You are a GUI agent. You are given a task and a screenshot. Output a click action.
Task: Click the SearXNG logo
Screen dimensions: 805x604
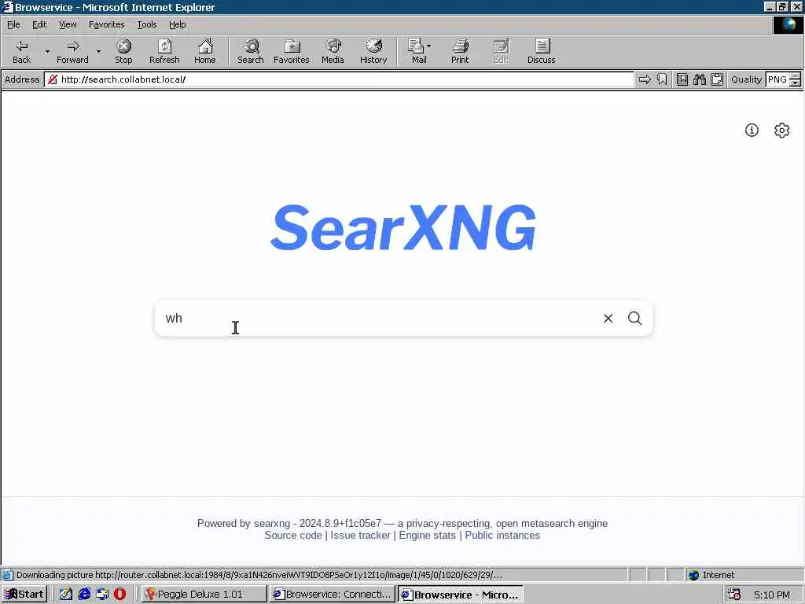(403, 227)
